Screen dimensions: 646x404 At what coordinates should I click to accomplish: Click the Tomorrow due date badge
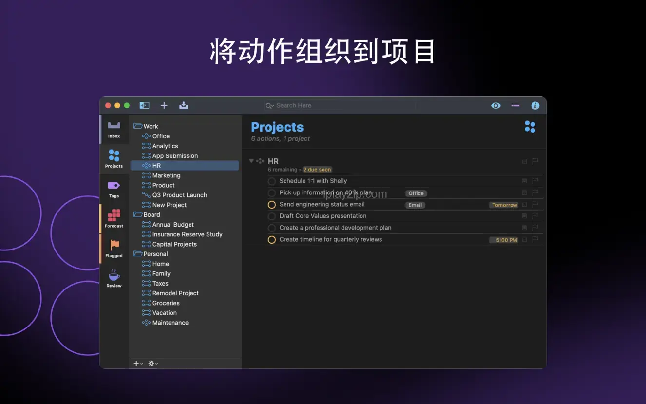[x=504, y=205]
